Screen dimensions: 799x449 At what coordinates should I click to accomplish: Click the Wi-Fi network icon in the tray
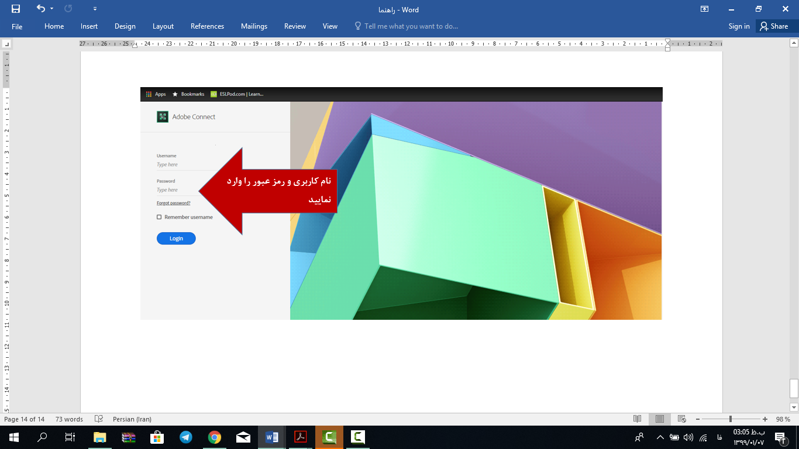pyautogui.click(x=703, y=437)
